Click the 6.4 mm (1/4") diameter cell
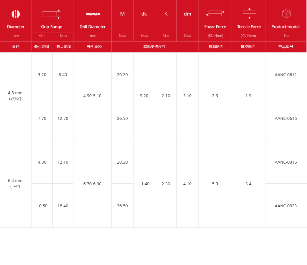Image resolution: width=307 pixels, height=265 pixels. click(x=15, y=183)
